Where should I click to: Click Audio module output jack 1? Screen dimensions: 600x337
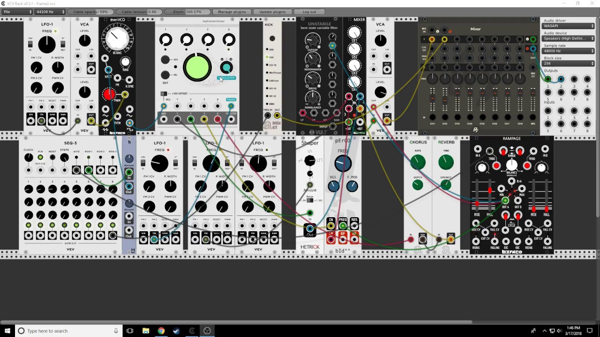[547, 80]
